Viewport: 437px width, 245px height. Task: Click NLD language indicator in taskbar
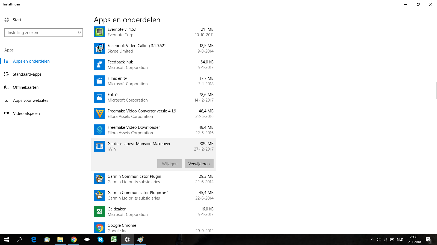pyautogui.click(x=400, y=240)
